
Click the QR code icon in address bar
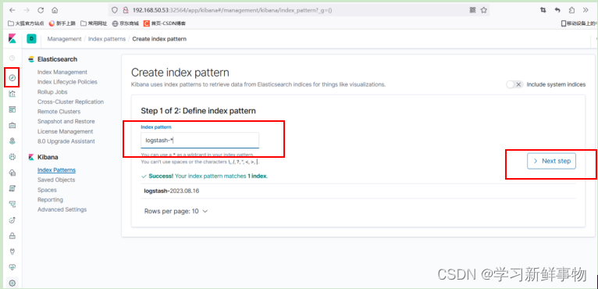point(472,10)
